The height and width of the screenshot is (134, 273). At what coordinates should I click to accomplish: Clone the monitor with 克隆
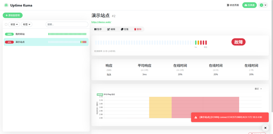coord(125,29)
